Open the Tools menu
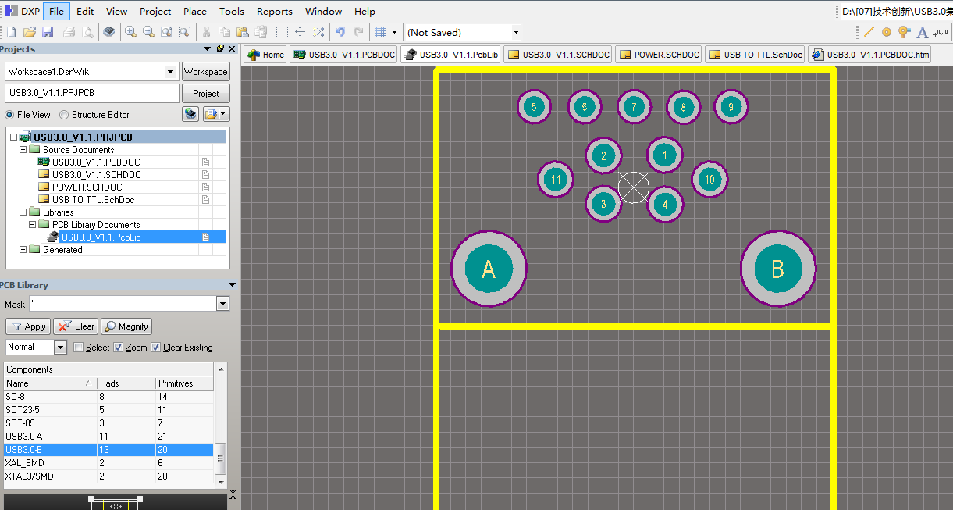953x510 pixels. (231, 12)
